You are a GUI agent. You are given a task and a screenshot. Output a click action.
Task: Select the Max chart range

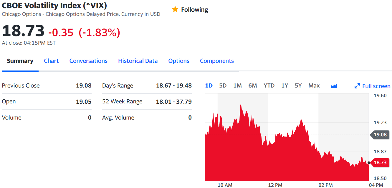point(314,85)
